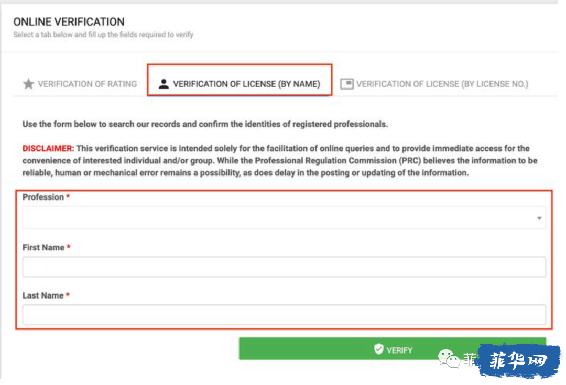The height and width of the screenshot is (385, 566).
Task: Select the Verification of License (By Name) tab
Action: [x=240, y=80]
